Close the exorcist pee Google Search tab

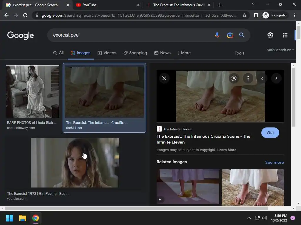(68, 5)
